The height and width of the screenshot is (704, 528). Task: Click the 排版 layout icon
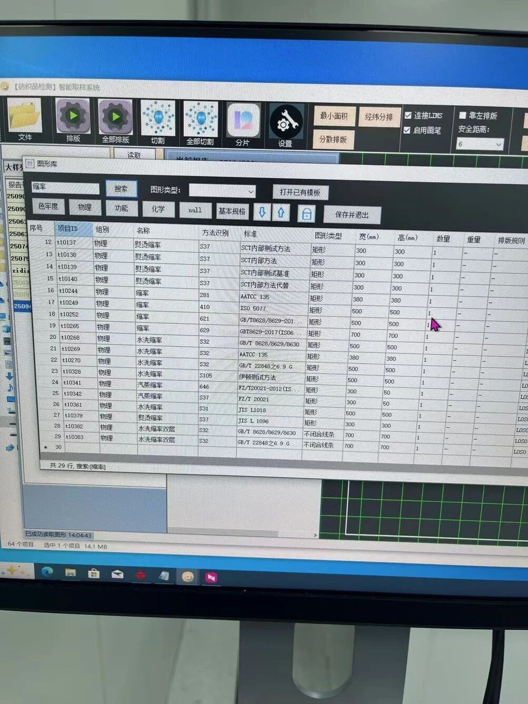pyautogui.click(x=73, y=116)
